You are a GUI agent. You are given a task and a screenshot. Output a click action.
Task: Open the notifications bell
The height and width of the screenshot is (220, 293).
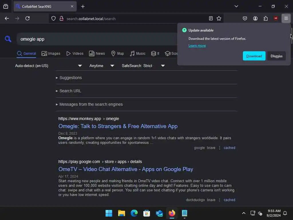[285, 213]
